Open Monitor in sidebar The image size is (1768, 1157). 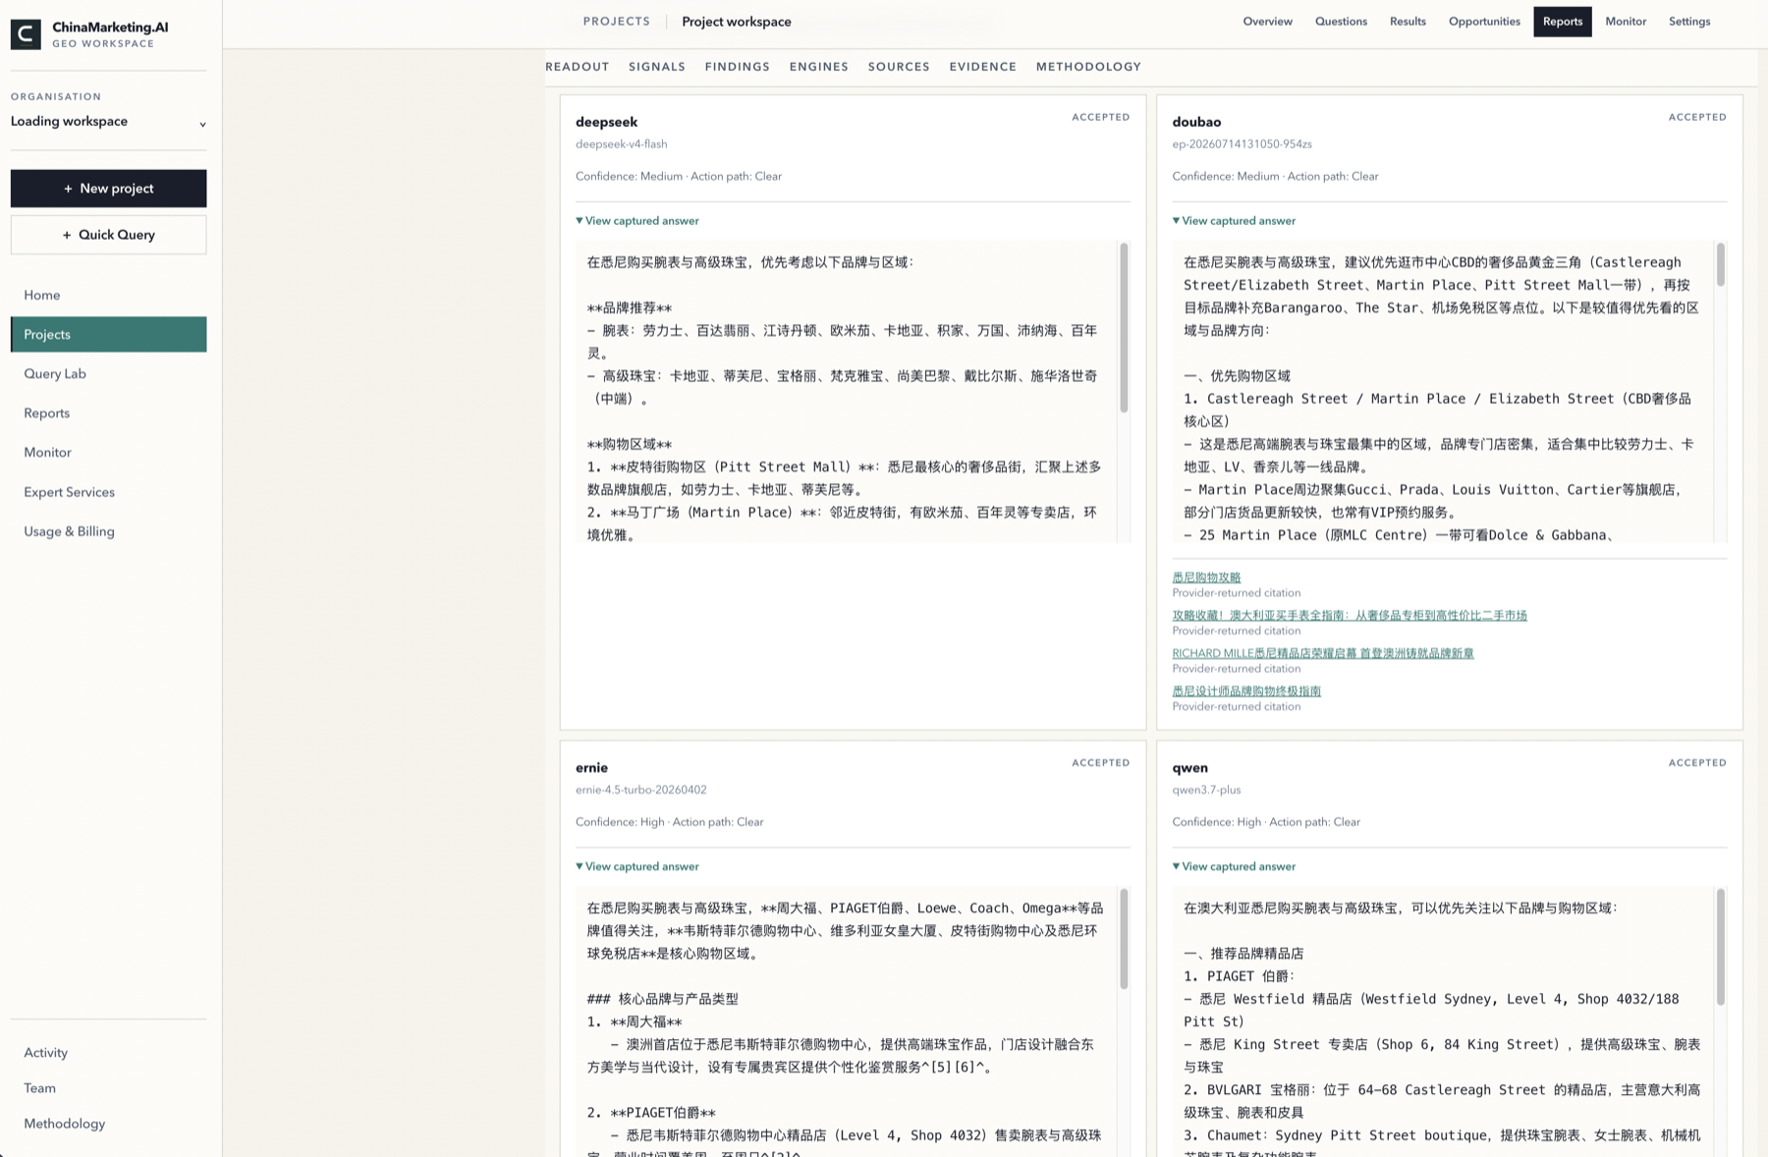coord(108,452)
